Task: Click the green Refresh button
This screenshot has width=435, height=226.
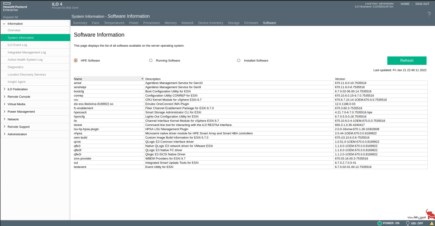Action: point(407,60)
